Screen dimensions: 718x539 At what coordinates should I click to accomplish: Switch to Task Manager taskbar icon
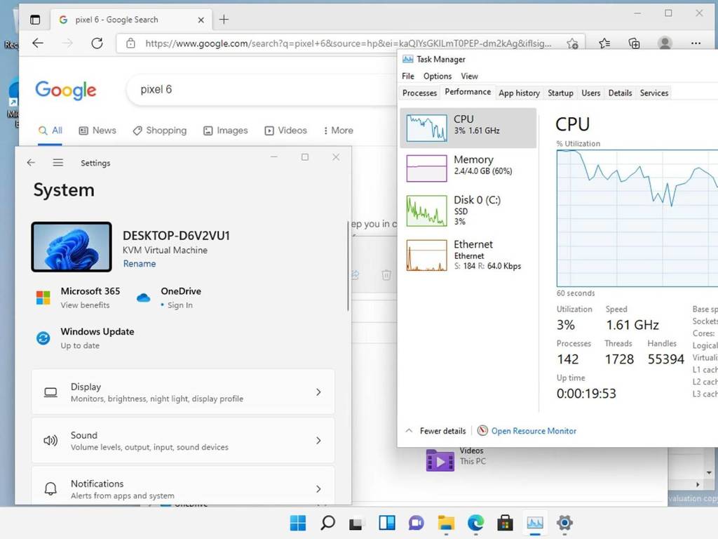(535, 523)
